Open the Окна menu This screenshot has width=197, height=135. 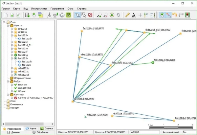point(70,9)
